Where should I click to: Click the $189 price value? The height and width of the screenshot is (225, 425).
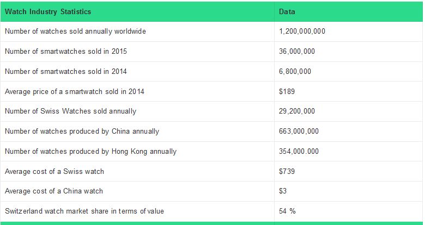[x=286, y=91]
